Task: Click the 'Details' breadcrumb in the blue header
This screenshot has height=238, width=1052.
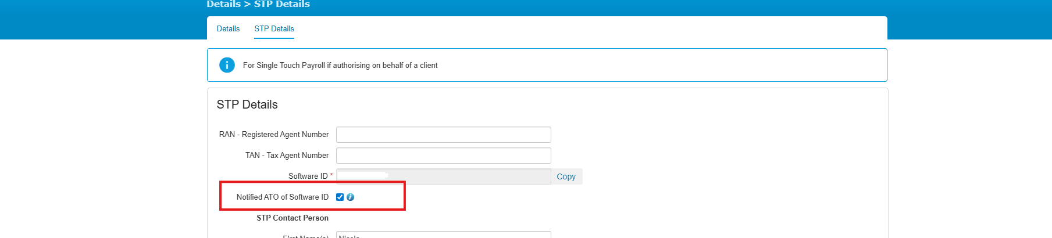Action: pos(223,4)
